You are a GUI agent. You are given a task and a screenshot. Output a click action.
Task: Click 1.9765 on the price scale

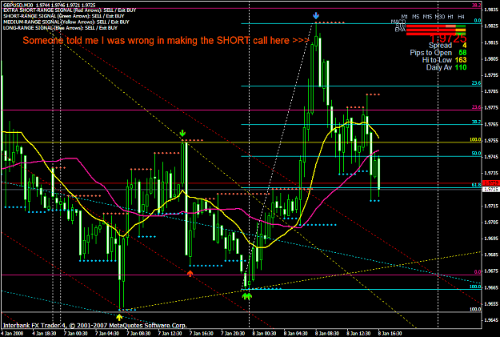click(491, 124)
